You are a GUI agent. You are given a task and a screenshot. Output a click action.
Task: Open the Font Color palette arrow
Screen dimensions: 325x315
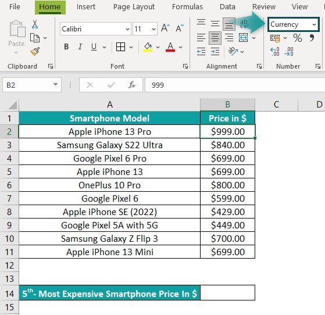click(x=181, y=47)
